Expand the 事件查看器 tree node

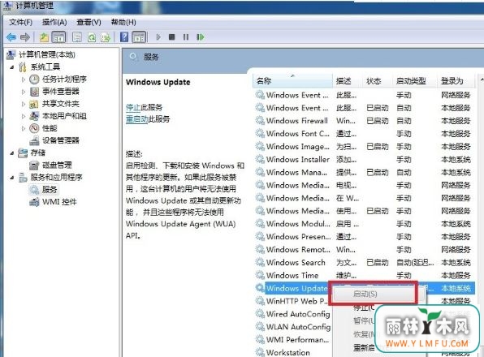tap(24, 92)
